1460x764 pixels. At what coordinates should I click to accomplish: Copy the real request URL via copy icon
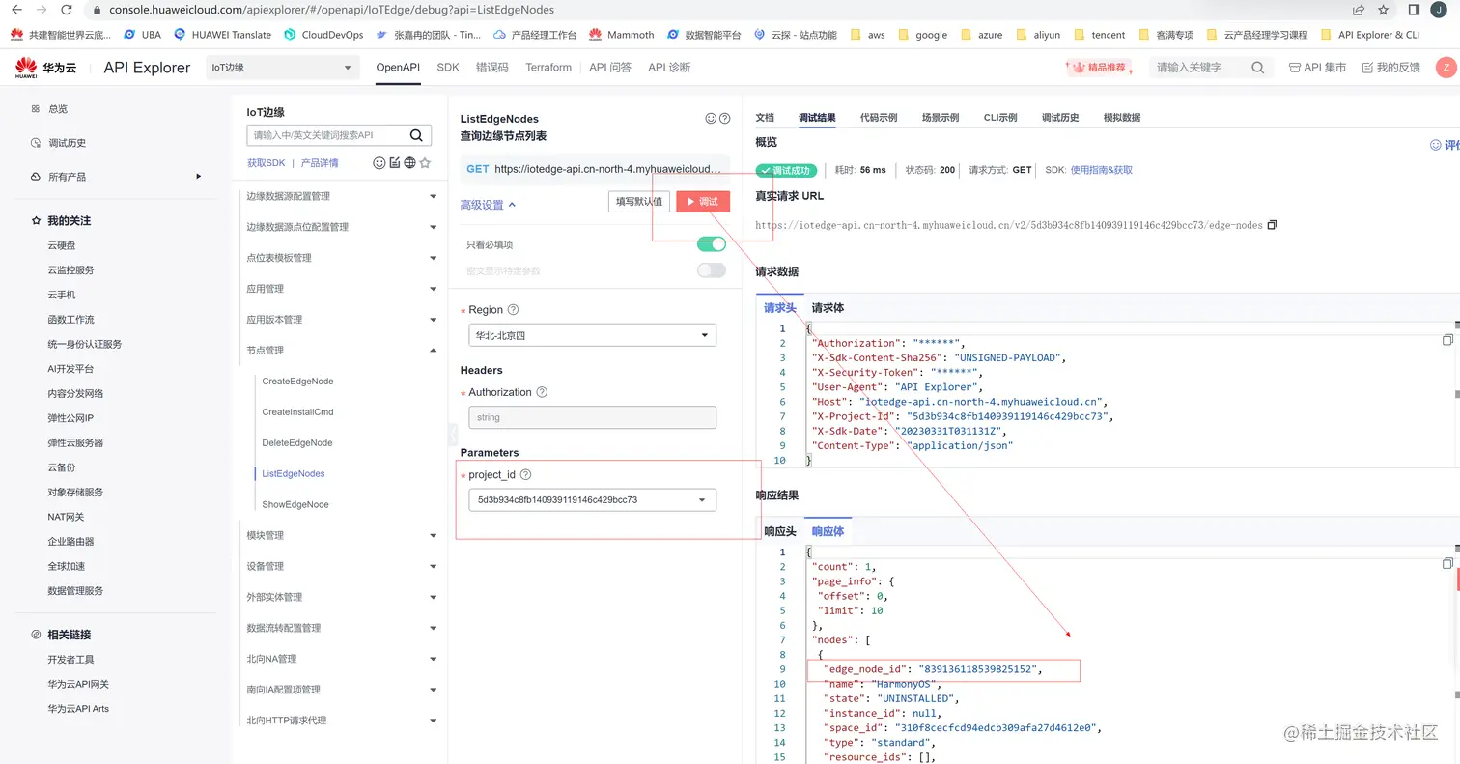click(1272, 225)
